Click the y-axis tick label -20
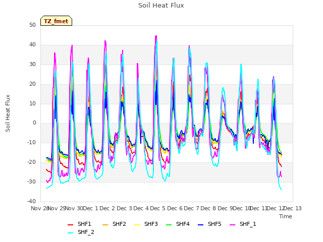 (32, 162)
